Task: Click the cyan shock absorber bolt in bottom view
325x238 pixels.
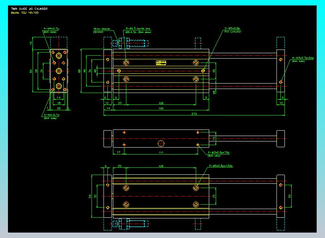Action: point(131,223)
